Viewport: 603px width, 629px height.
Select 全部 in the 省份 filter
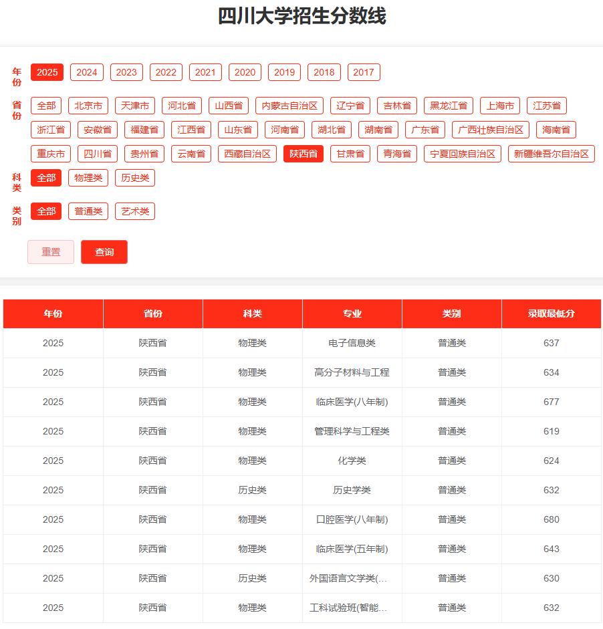(x=46, y=106)
